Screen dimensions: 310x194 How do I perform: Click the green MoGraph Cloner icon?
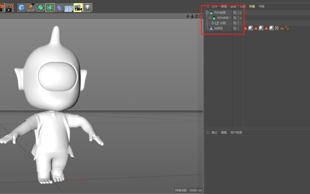[x=50, y=7]
